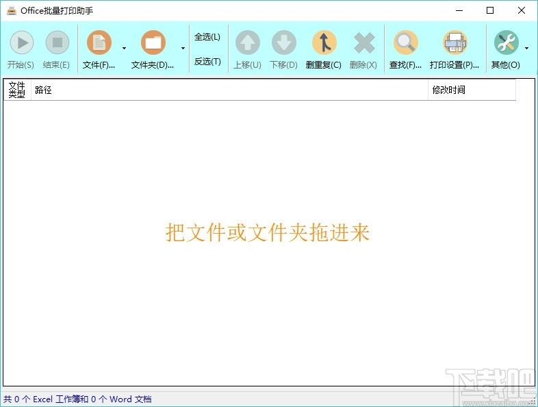
Task: Click the 反选(T) invert selection button
Action: tap(207, 62)
